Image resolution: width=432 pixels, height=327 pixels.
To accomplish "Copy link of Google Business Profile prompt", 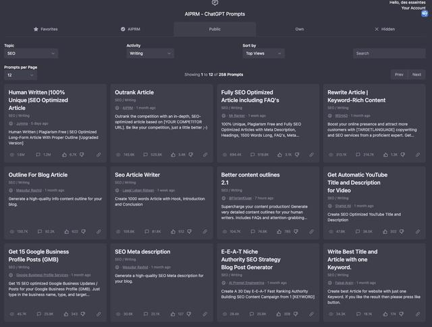I will click(x=99, y=314).
